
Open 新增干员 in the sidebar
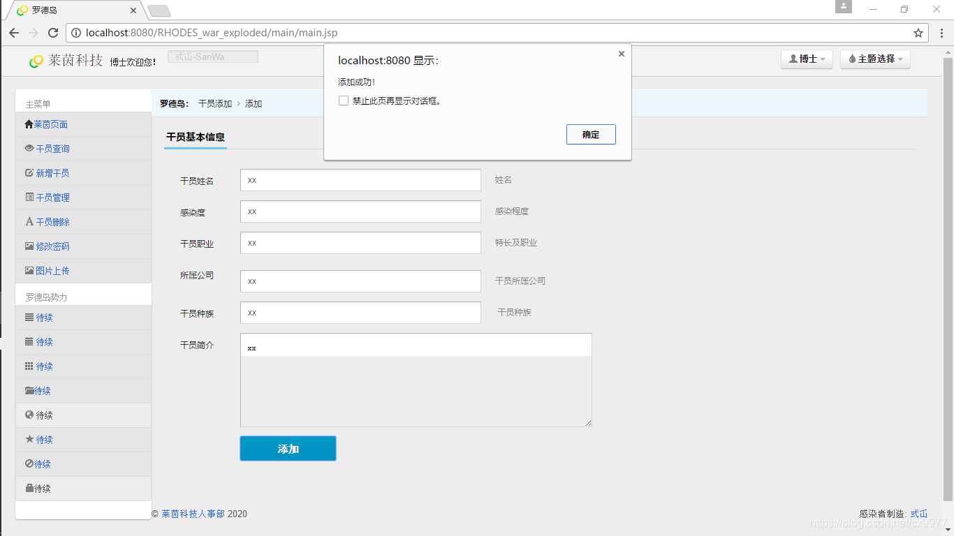pyautogui.click(x=83, y=173)
